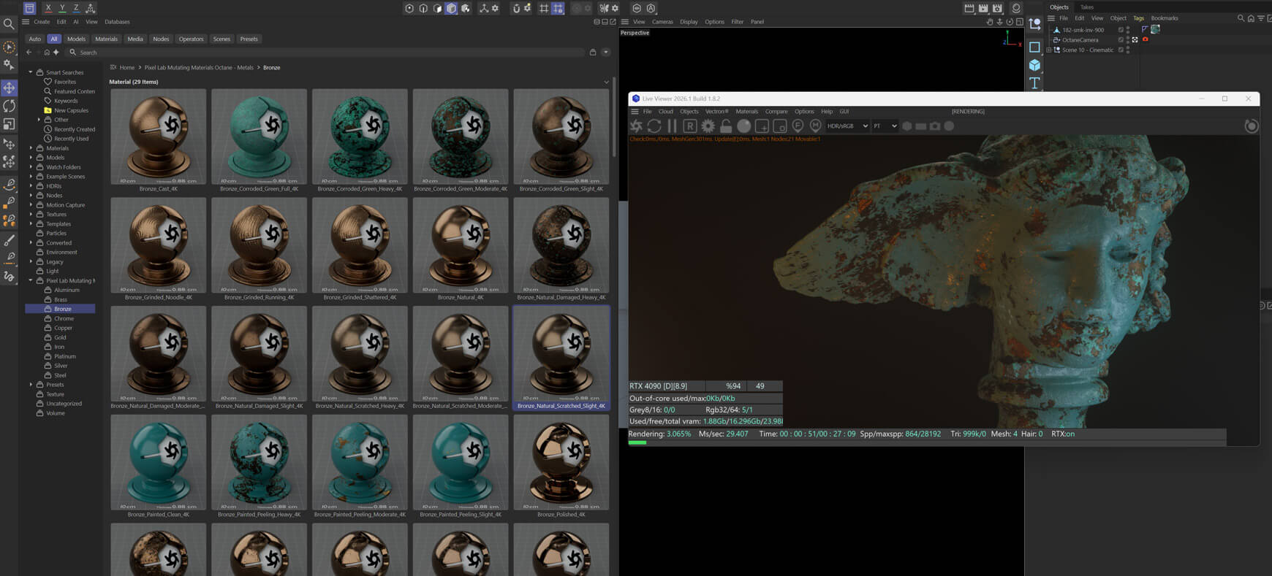Click the text spline T icon
The height and width of the screenshot is (576, 1272).
[1034, 83]
